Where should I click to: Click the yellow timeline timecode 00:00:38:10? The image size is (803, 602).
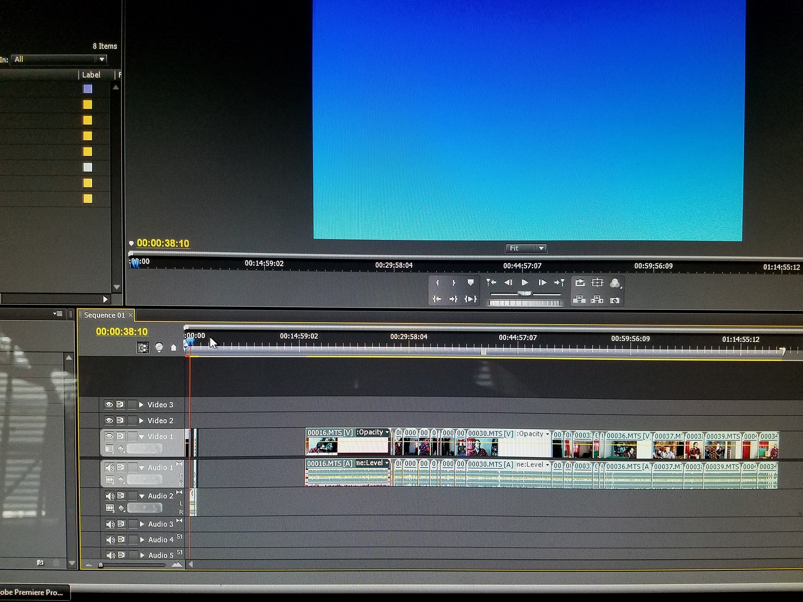(122, 332)
